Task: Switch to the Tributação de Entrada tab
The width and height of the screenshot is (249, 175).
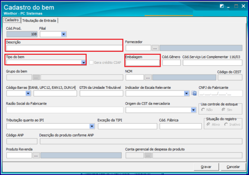Action: [39, 21]
